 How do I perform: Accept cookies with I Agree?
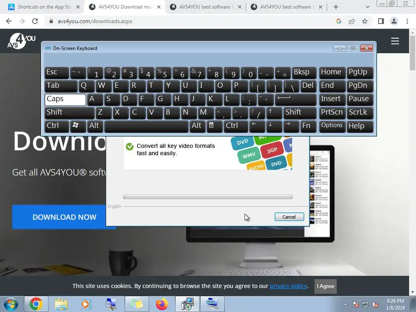(325, 286)
